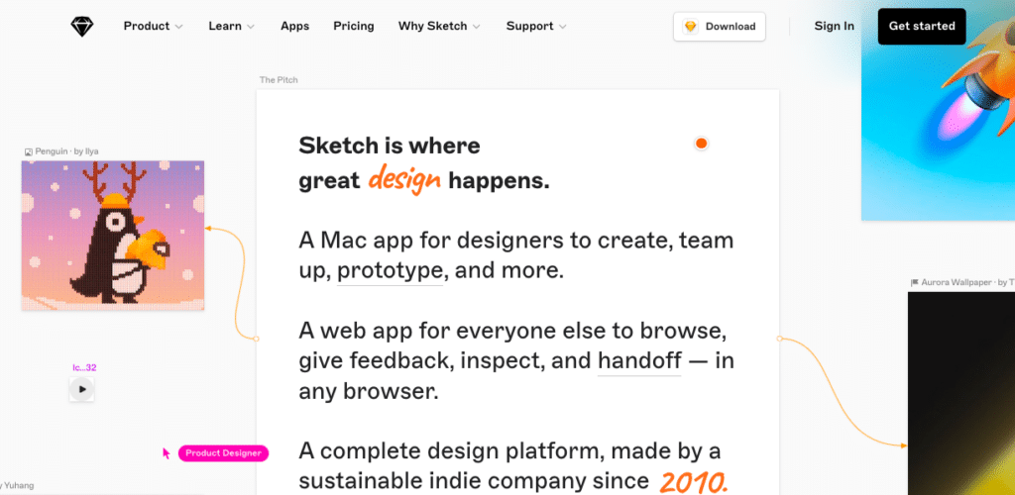Click the orange dot on the pitch card
The image size is (1015, 495).
tap(701, 144)
